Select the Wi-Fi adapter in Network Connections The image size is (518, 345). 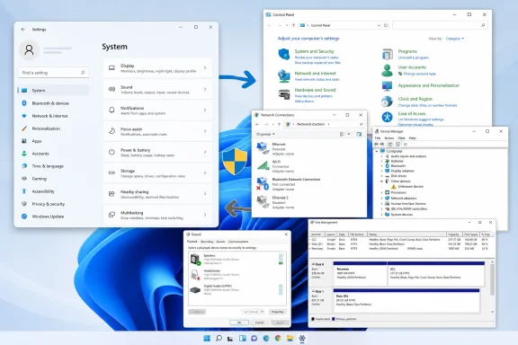point(276,166)
